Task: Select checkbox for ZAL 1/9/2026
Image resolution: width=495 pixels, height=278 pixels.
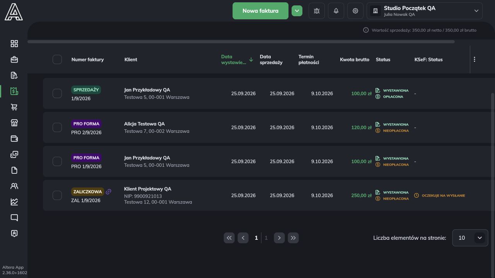Action: click(x=57, y=195)
